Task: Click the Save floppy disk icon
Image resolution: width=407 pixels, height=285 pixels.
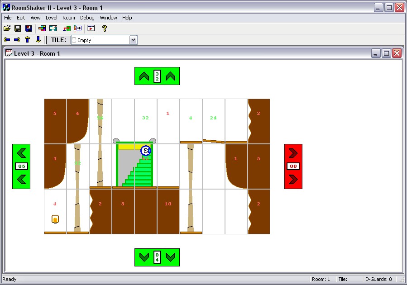Action: tap(18, 28)
